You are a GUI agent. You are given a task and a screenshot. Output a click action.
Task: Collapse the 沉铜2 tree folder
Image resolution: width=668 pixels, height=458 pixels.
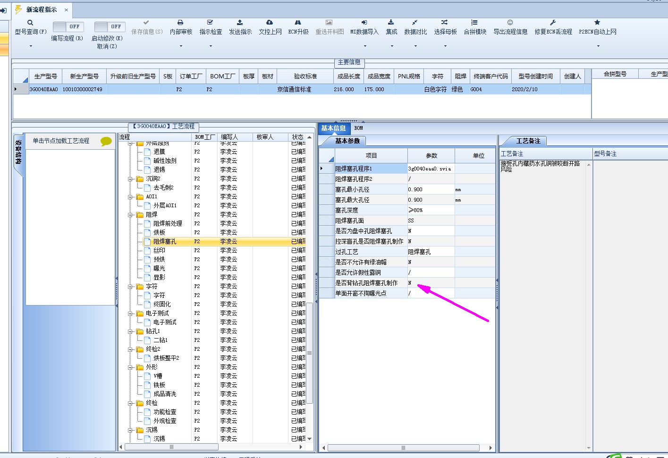(x=130, y=179)
